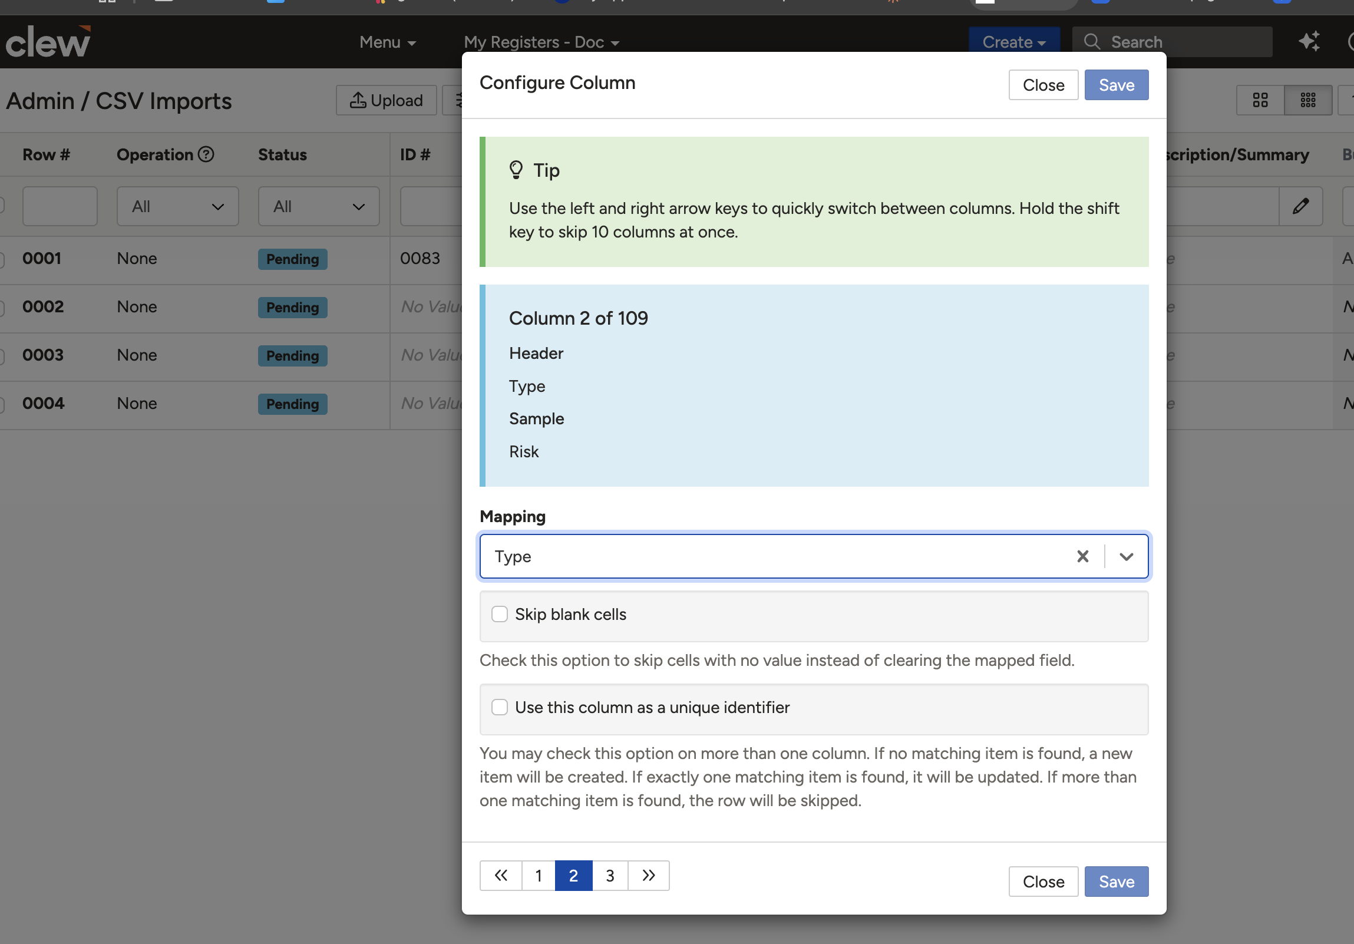Image resolution: width=1354 pixels, height=944 pixels.
Task: Click top Close button in dialog
Action: coord(1043,85)
